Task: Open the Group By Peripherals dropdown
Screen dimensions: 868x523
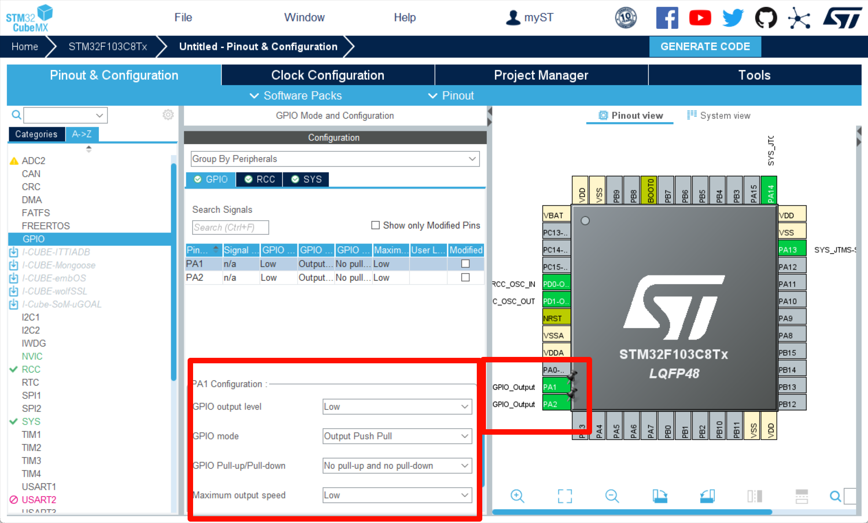Action: (x=335, y=159)
